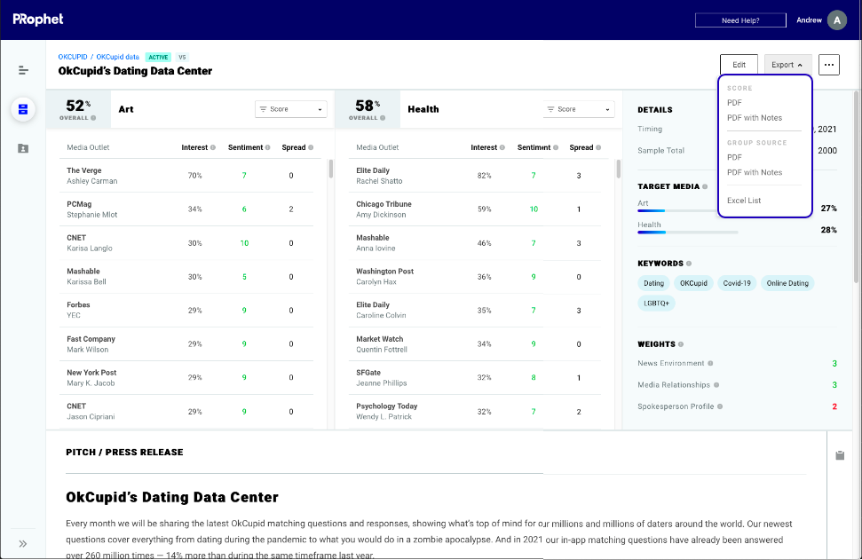Click info icon next to Health Interest column

[x=502, y=147]
